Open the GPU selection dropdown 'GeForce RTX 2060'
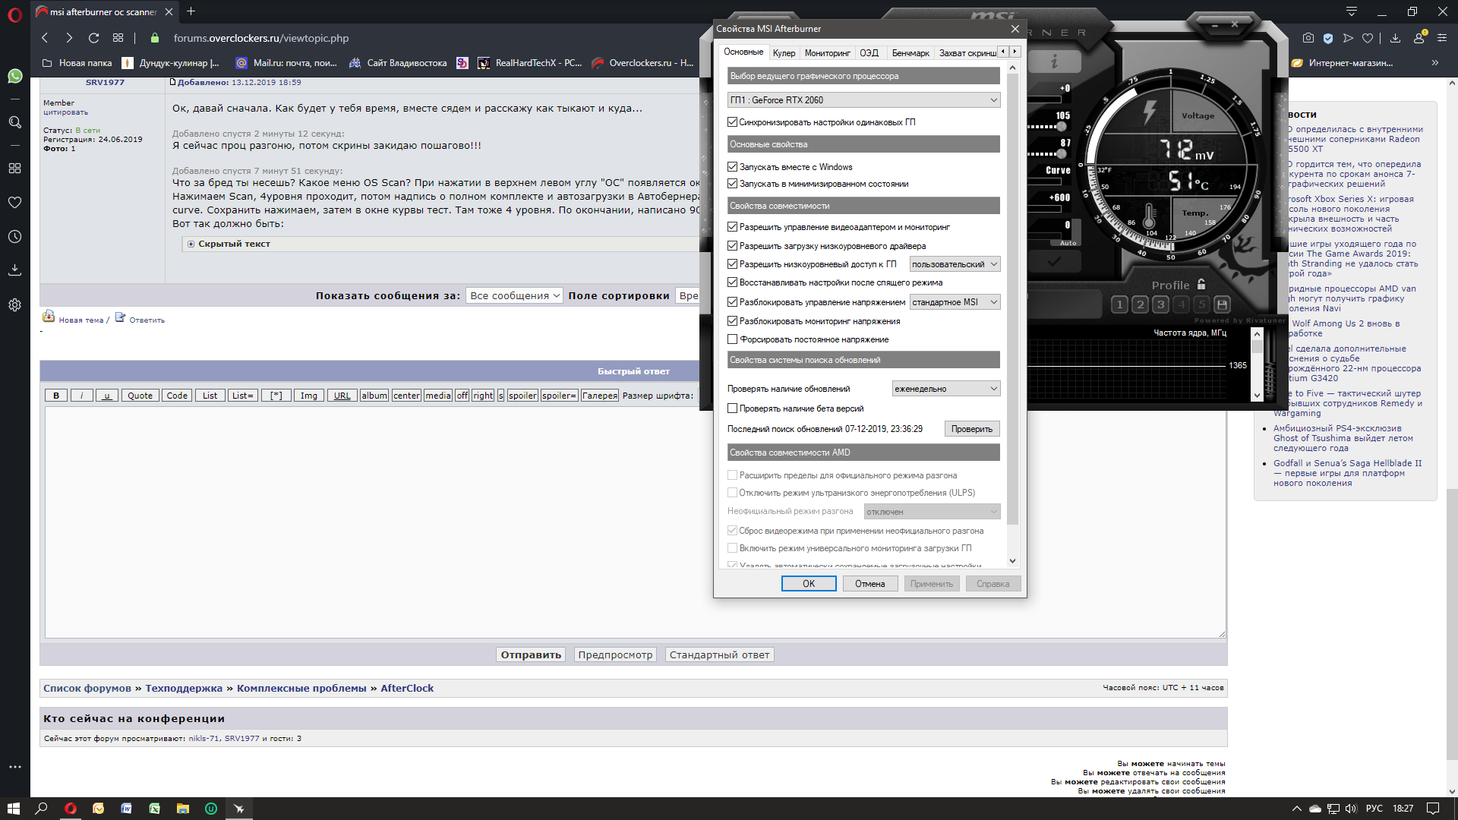 [x=863, y=100]
